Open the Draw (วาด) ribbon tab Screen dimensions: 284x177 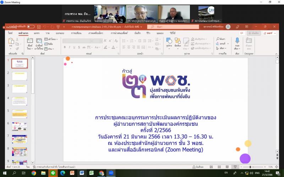click(x=48, y=33)
